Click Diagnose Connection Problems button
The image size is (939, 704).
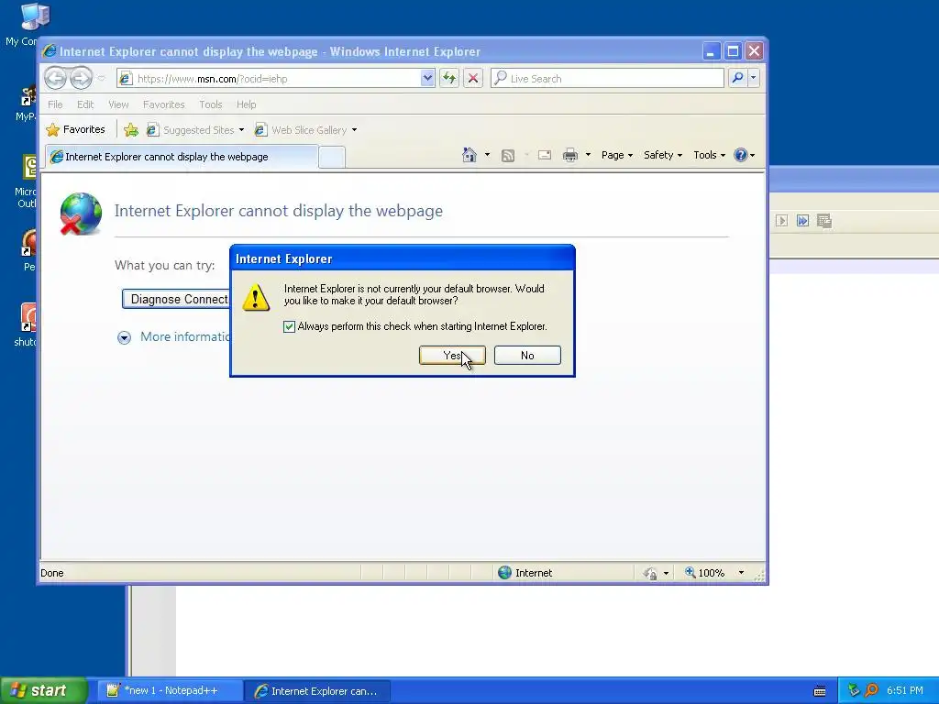point(176,299)
